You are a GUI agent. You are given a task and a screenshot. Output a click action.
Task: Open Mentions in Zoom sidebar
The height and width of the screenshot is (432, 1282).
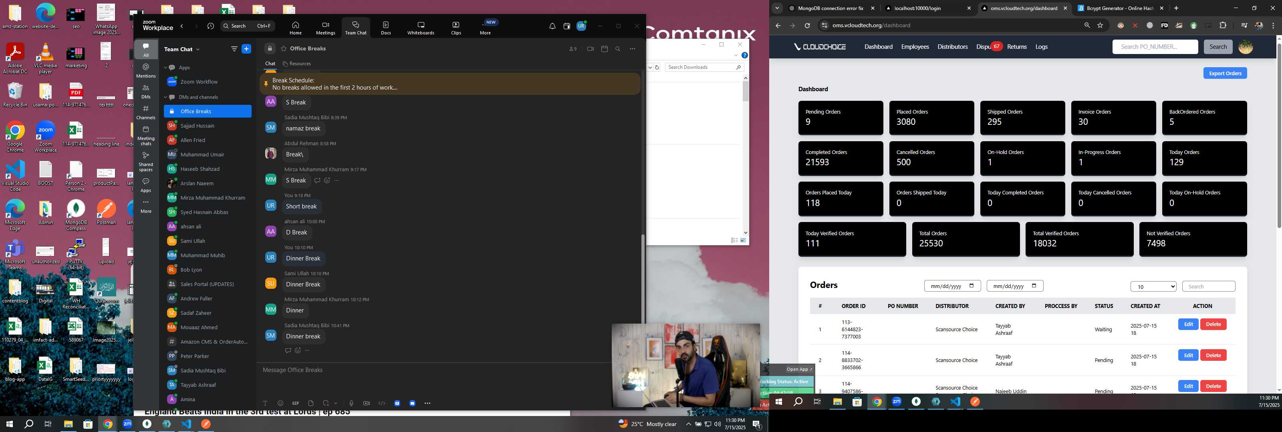(x=146, y=70)
